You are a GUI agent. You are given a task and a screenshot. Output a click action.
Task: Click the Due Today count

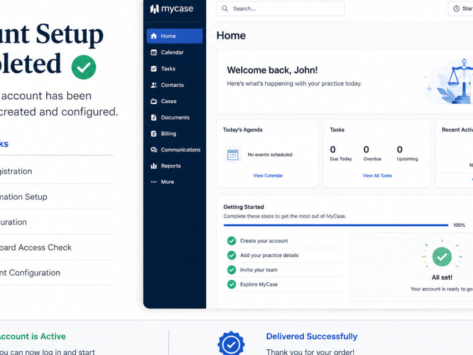click(333, 150)
